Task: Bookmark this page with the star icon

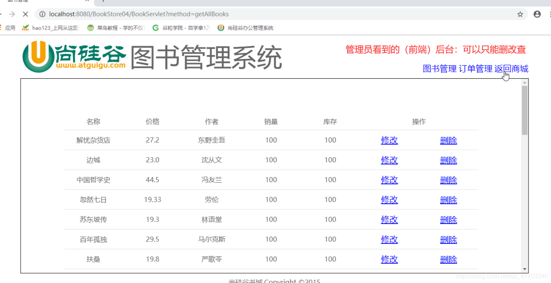Action: [521, 14]
